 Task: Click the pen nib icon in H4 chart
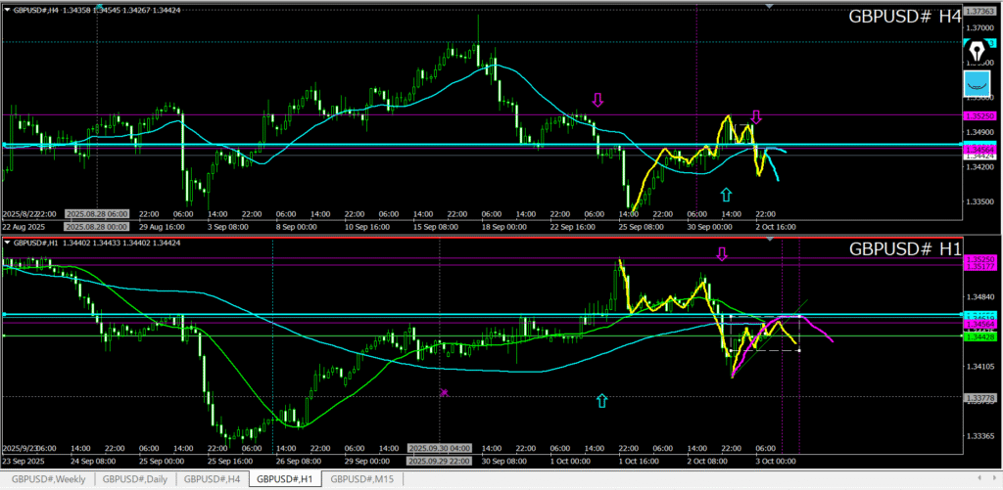[977, 50]
